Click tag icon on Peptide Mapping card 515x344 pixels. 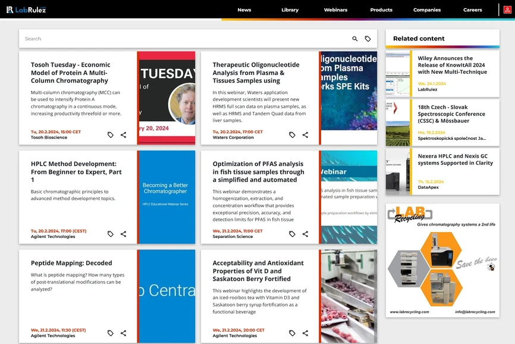[111, 333]
